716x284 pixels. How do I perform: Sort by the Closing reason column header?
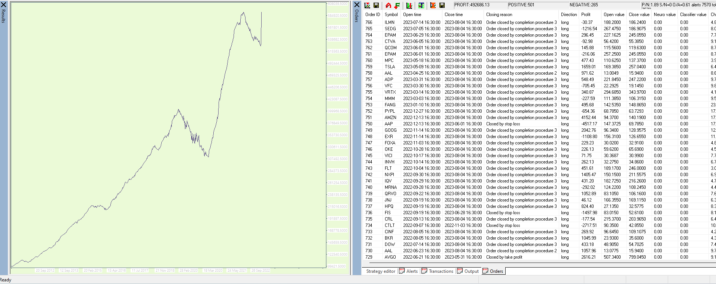tap(499, 15)
